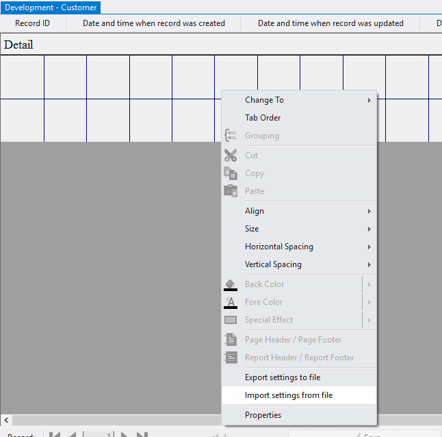Screen dimensions: 442x437
Task: Switch to the Development - Customer tab
Action: pyautogui.click(x=51, y=8)
